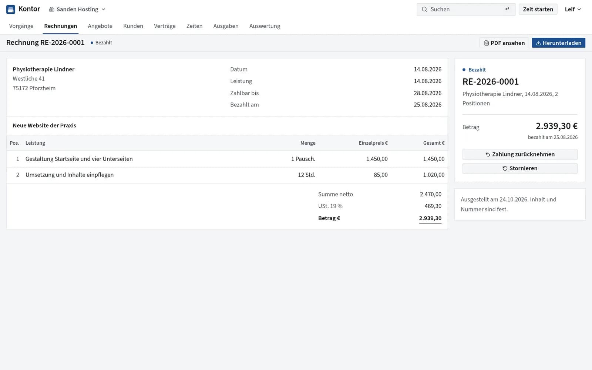Click the download icon on Herunterladen
This screenshot has height=370, width=592.
[x=538, y=43]
